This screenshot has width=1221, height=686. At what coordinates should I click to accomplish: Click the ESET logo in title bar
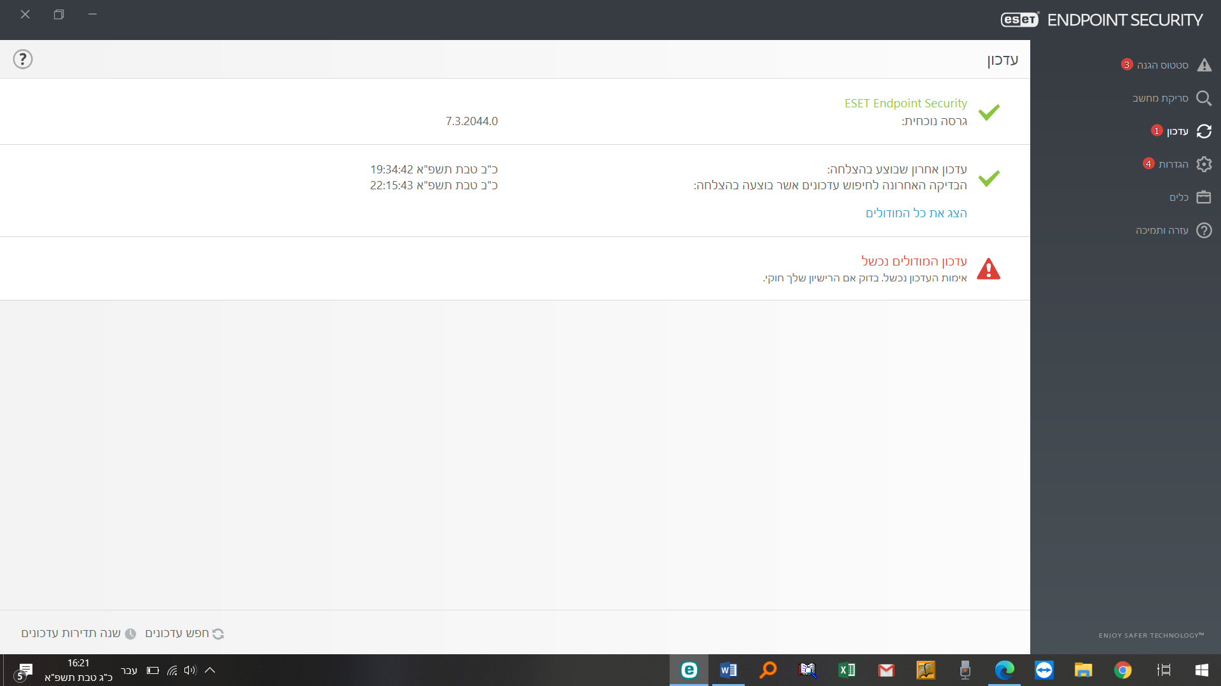pyautogui.click(x=1019, y=20)
